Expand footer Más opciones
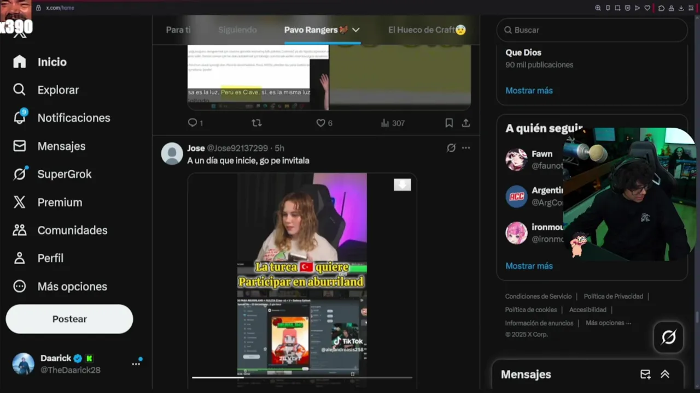This screenshot has height=393, width=700. (x=608, y=323)
